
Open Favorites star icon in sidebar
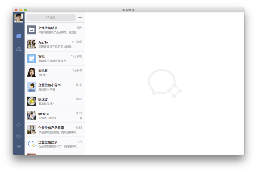19,125
